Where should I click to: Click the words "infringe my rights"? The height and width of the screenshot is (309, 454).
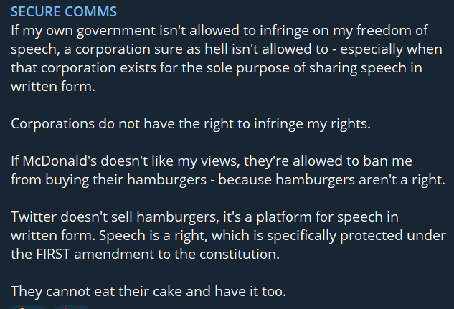pos(328,123)
